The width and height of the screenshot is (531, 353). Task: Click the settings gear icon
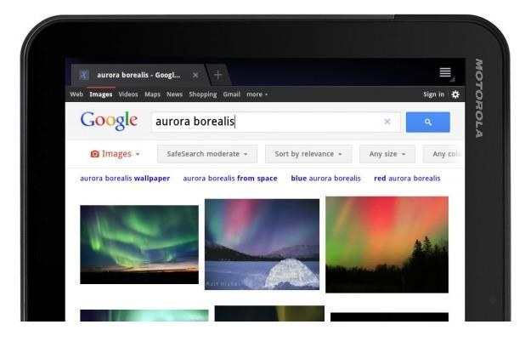(x=455, y=94)
